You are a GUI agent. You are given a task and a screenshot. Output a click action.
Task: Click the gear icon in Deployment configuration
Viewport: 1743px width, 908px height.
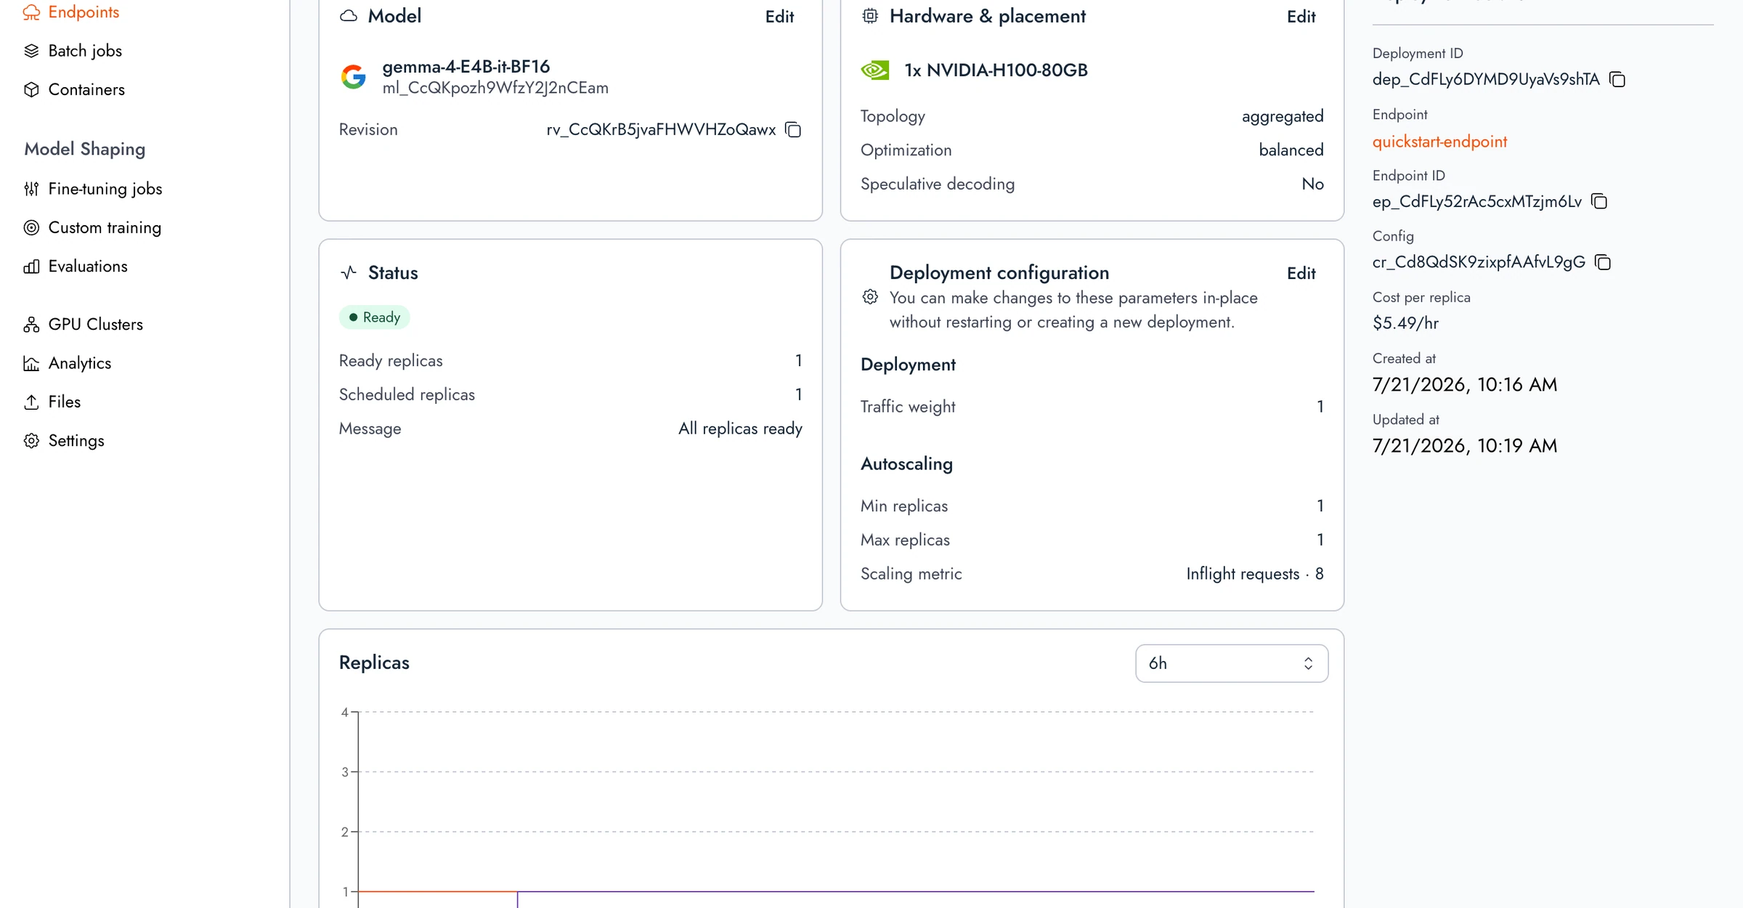point(870,296)
